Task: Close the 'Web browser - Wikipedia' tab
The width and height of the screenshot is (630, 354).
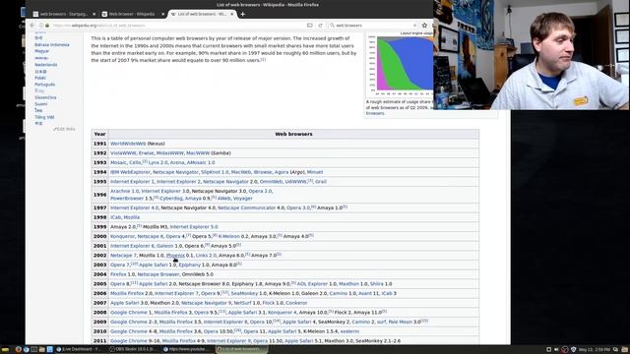Action: (x=162, y=14)
